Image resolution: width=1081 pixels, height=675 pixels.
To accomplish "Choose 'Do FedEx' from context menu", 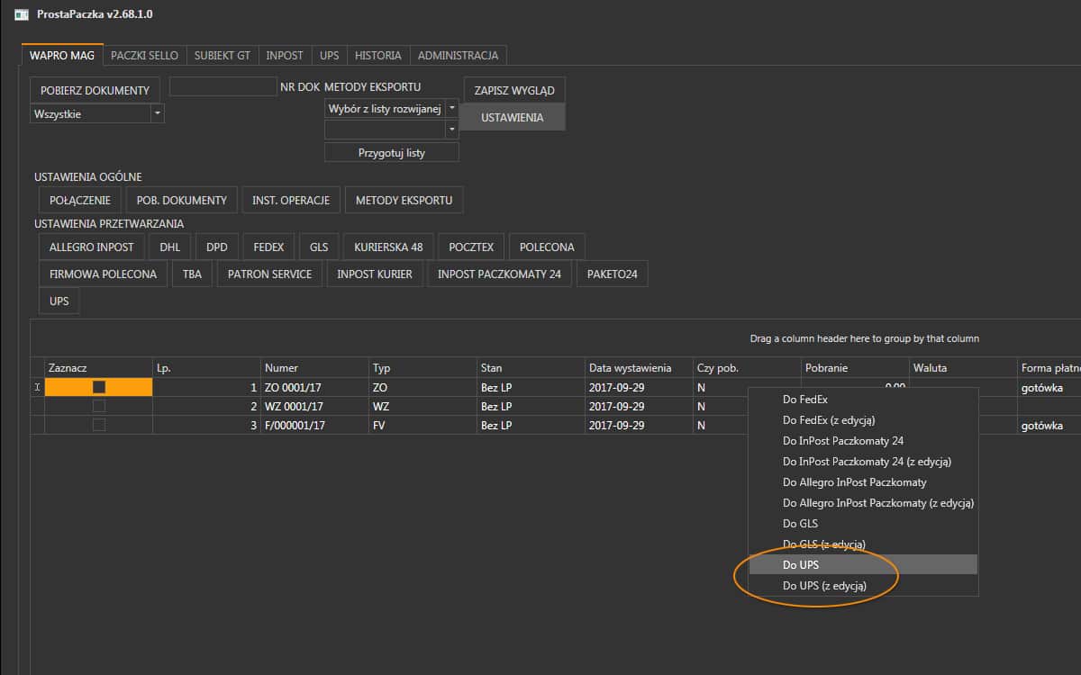I will (x=863, y=399).
